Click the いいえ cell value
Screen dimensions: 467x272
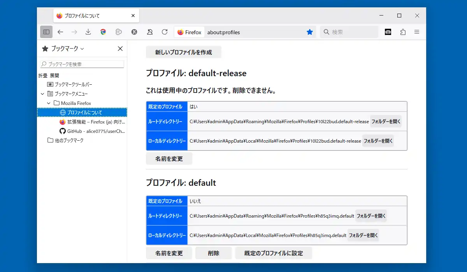[x=195, y=201]
